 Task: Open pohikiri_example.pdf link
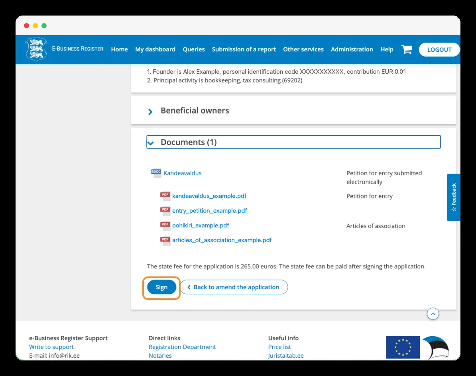click(201, 225)
